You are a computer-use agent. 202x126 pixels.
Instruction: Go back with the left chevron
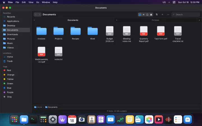coord(36,15)
